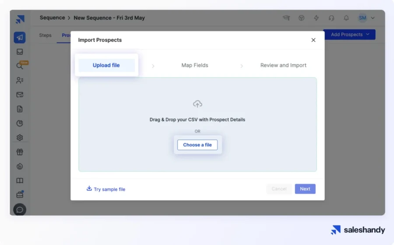Expand the SM profile dropdown chevron

373,18
